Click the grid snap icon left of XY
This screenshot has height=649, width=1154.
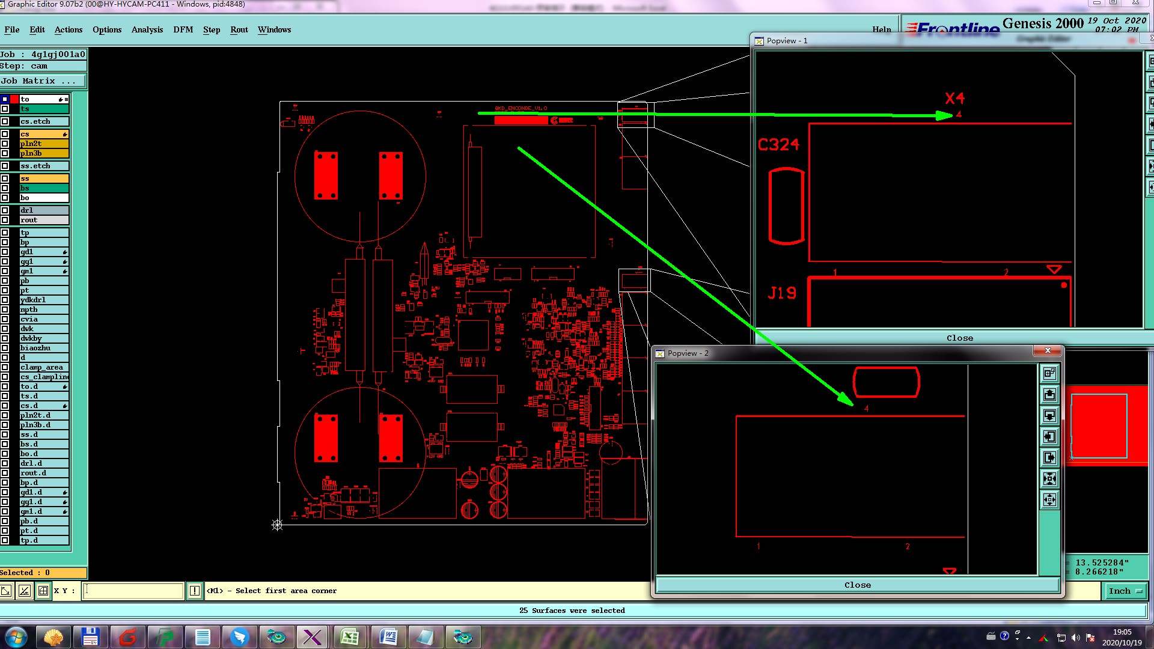click(x=43, y=591)
